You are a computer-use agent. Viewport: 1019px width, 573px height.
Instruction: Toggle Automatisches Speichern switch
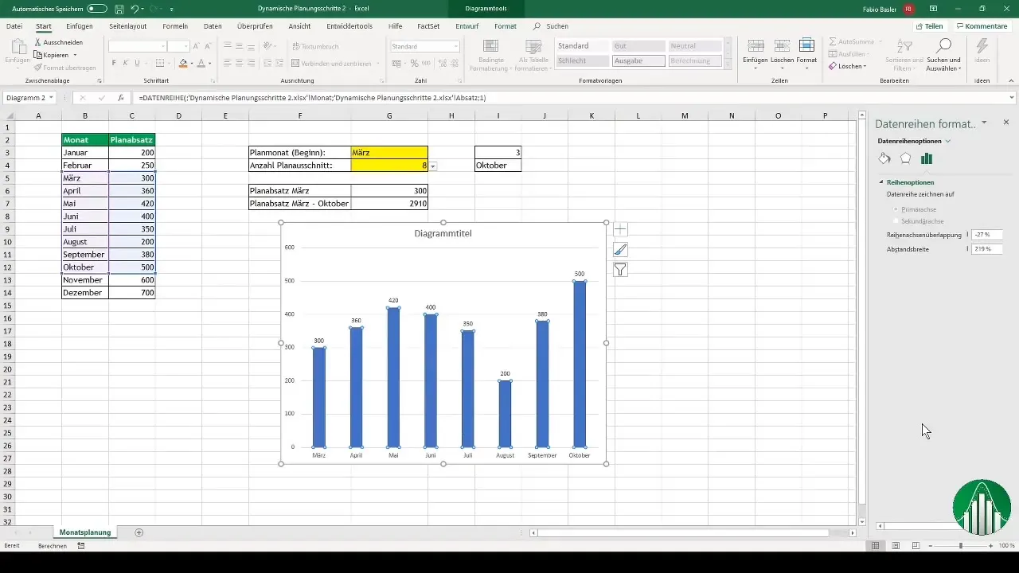click(96, 9)
